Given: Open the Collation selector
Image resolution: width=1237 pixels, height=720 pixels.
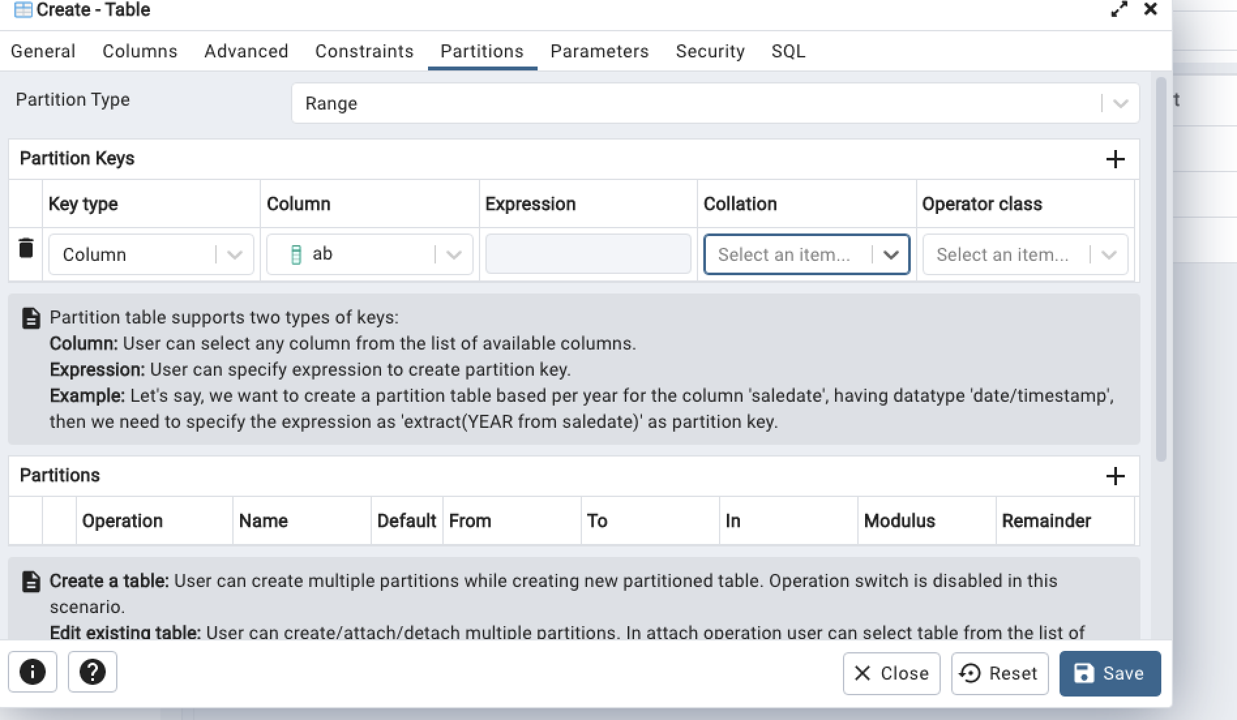Looking at the screenshot, I should tap(891, 254).
